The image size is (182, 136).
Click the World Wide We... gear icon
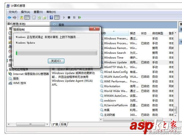tap(102, 91)
